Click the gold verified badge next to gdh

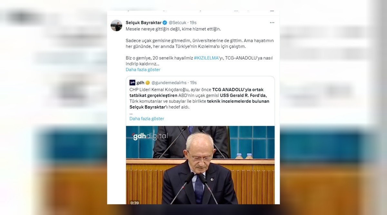148,83
